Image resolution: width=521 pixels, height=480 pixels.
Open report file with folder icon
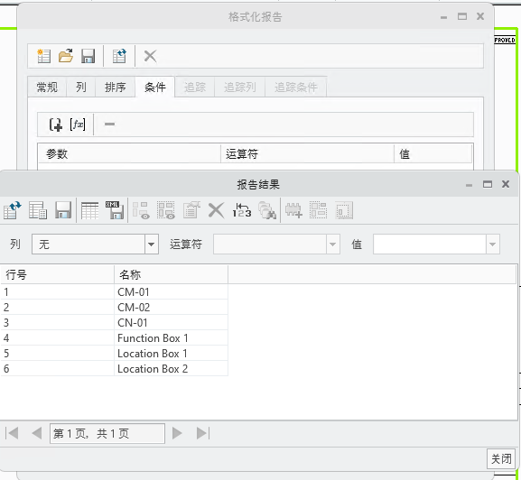pyautogui.click(x=66, y=56)
